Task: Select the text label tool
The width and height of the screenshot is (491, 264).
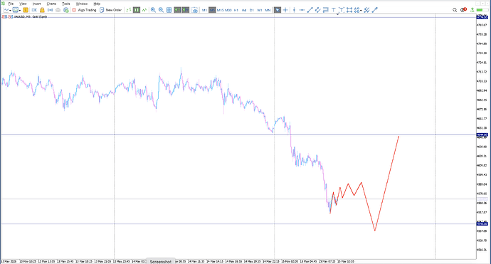Action: click(342, 10)
